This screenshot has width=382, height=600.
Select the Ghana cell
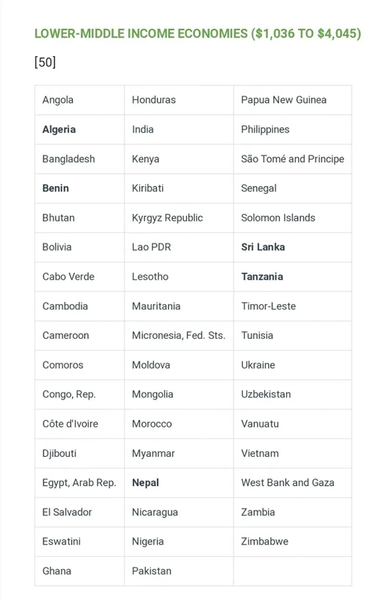coord(57,571)
